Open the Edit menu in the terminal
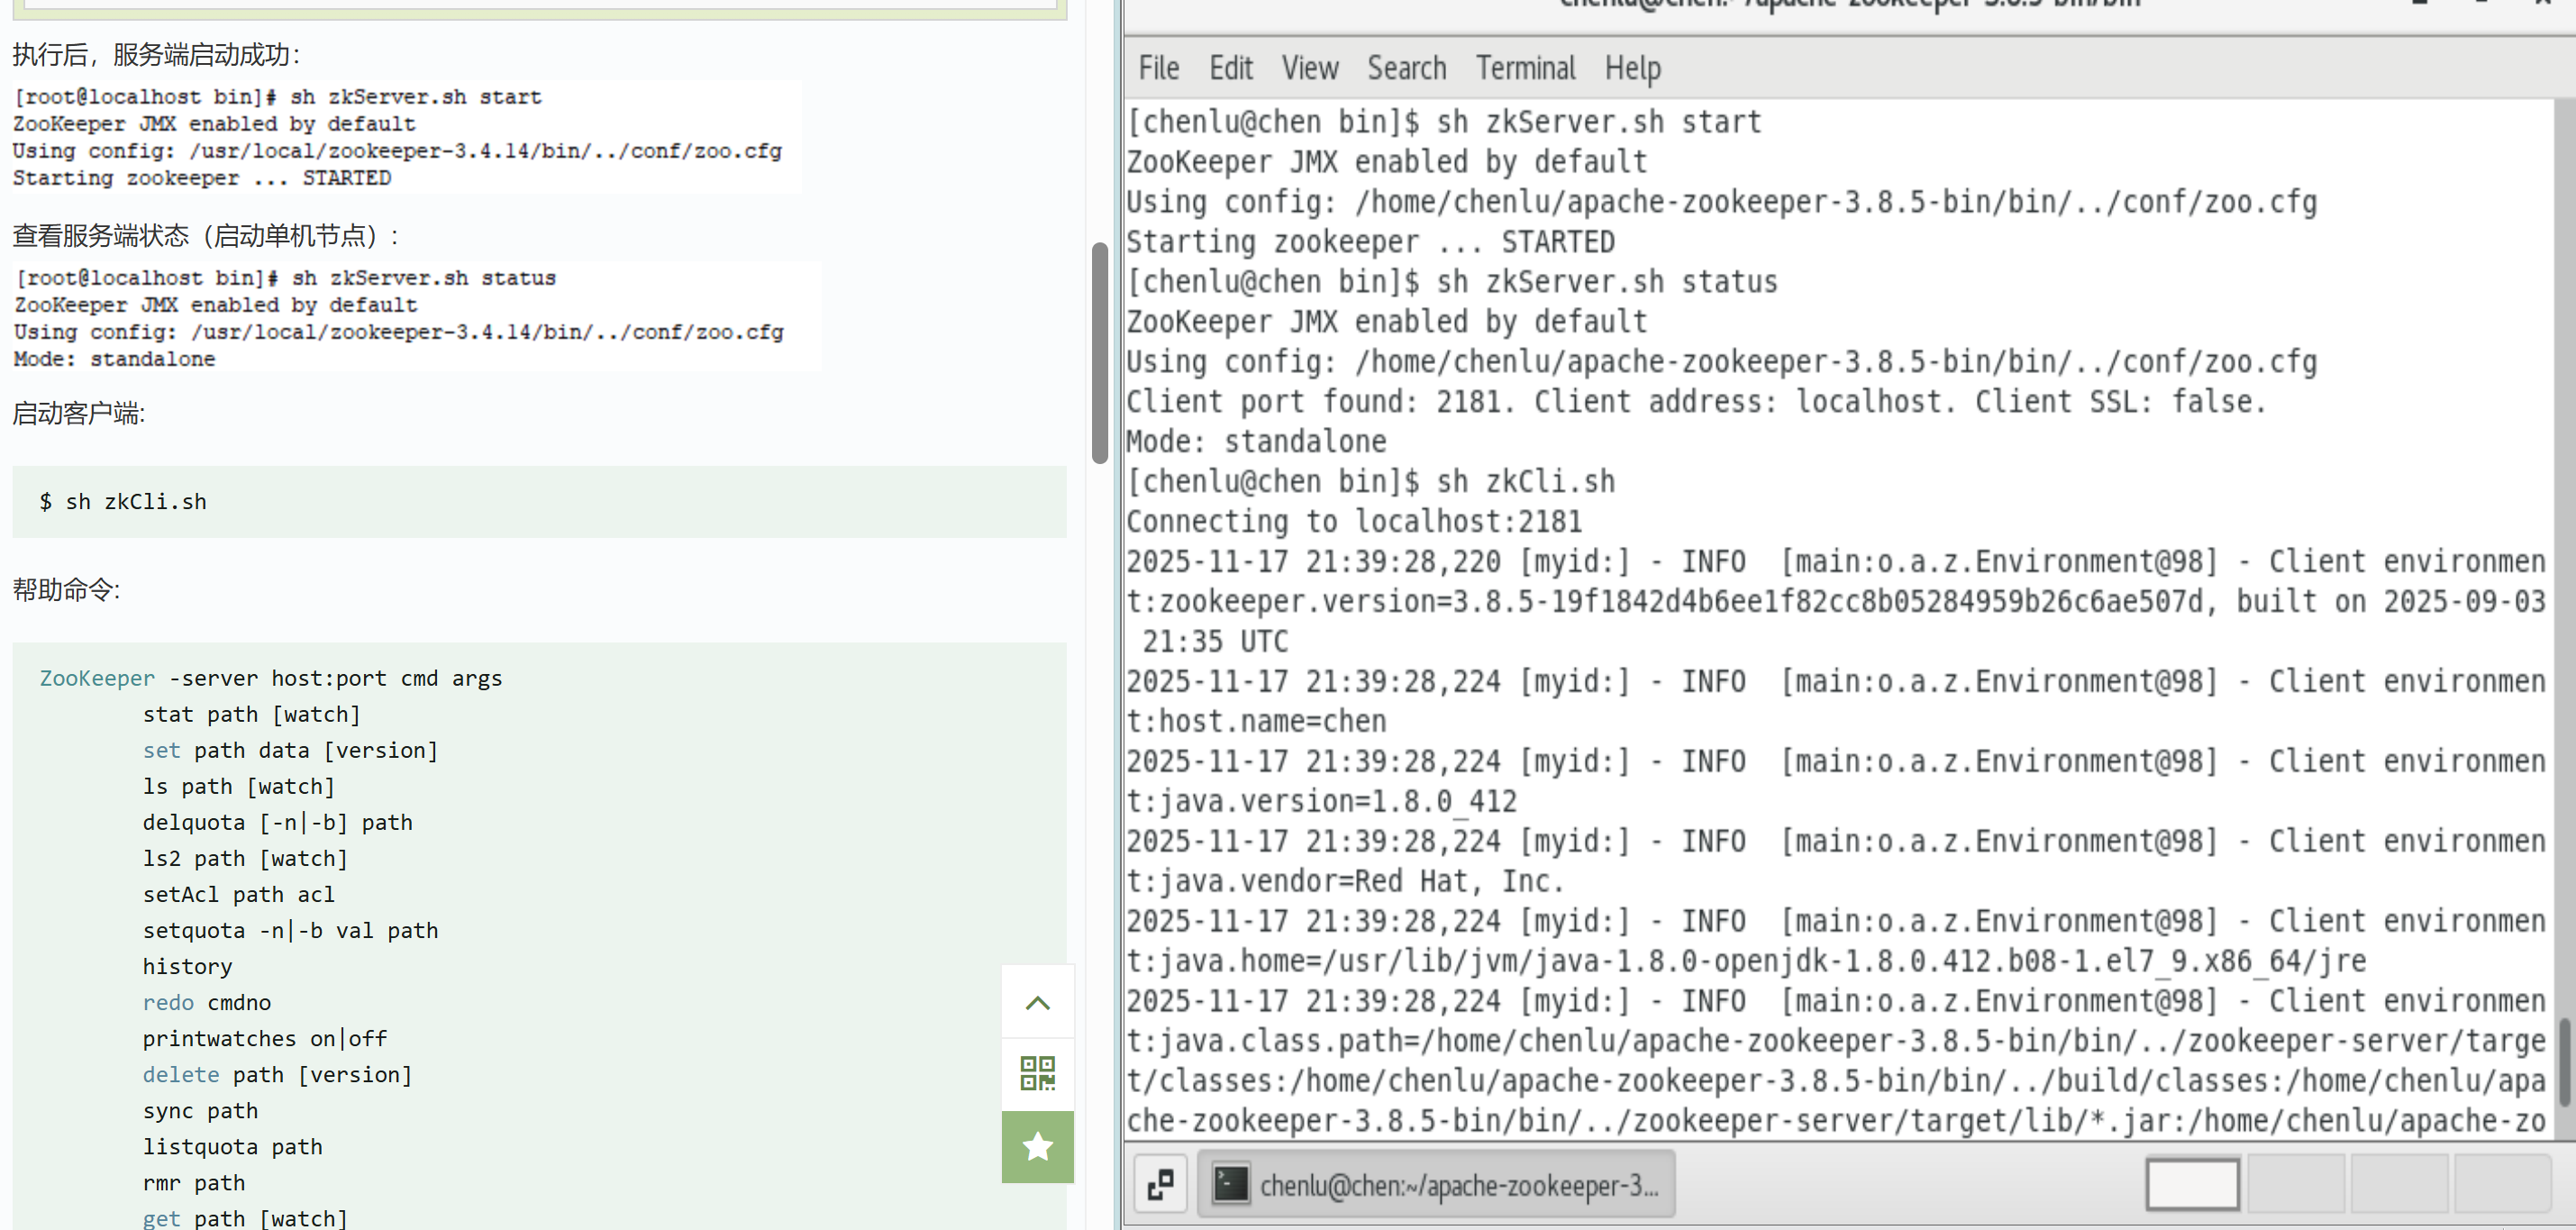The height and width of the screenshot is (1230, 2576). (x=1230, y=68)
